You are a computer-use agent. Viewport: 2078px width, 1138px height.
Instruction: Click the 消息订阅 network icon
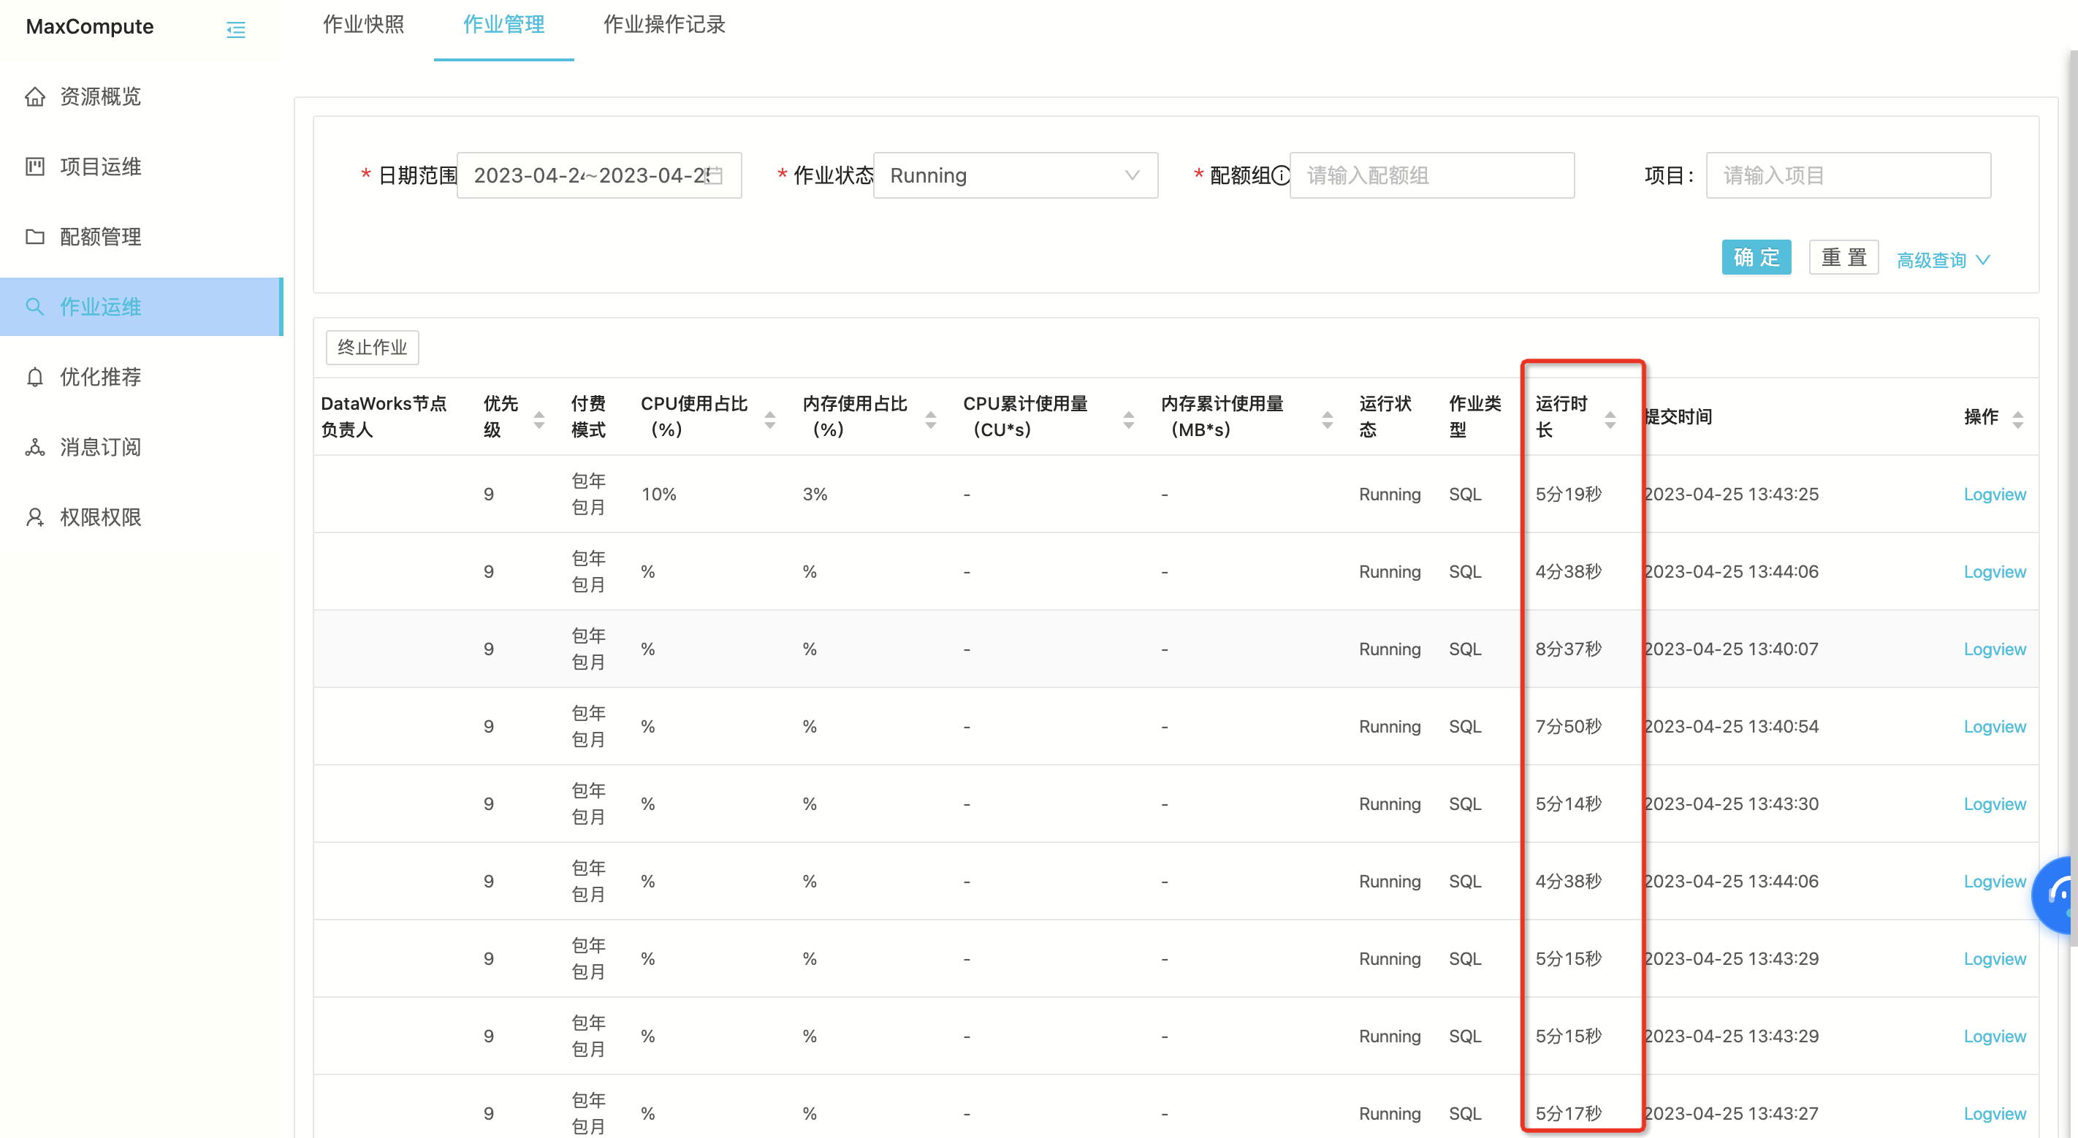(x=34, y=448)
